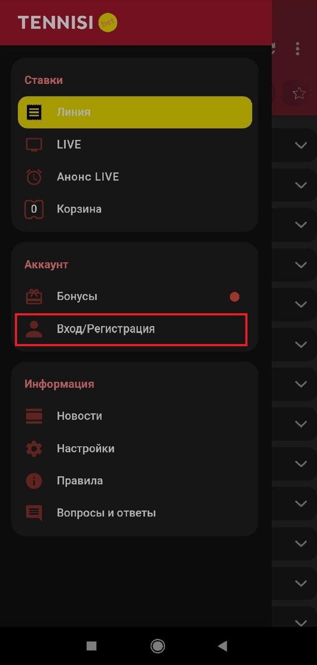Toggle the favorites star icon
317x665 pixels.
coord(299,93)
